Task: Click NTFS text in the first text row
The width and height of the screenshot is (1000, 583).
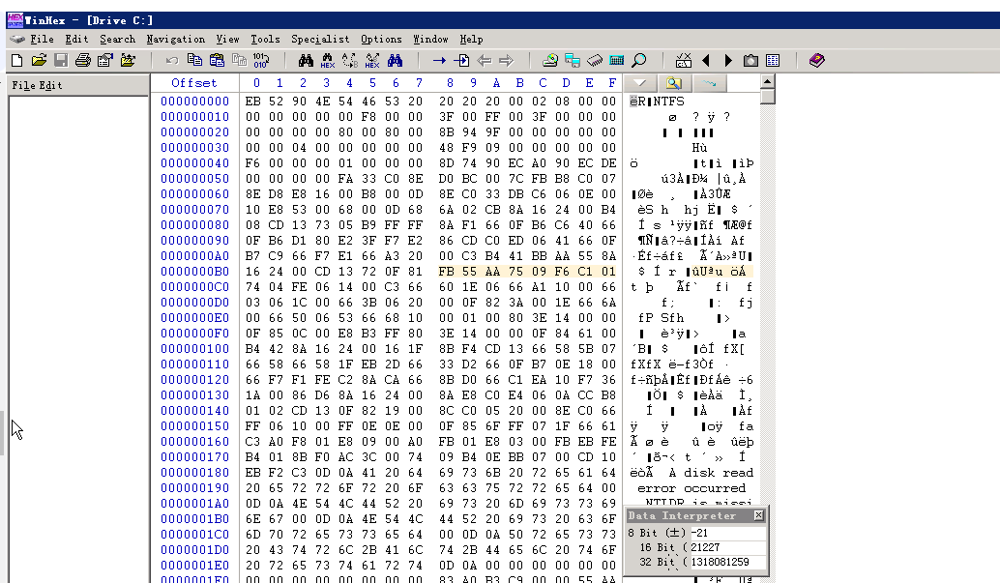Action: 668,102
